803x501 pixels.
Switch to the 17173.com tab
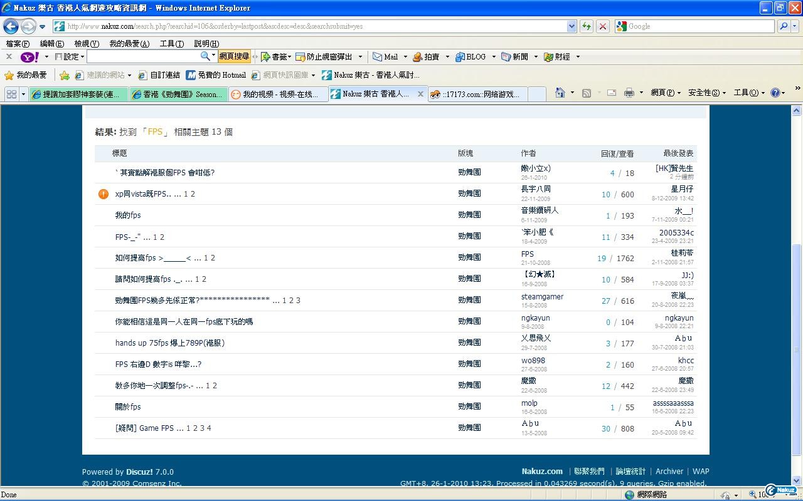coord(477,94)
